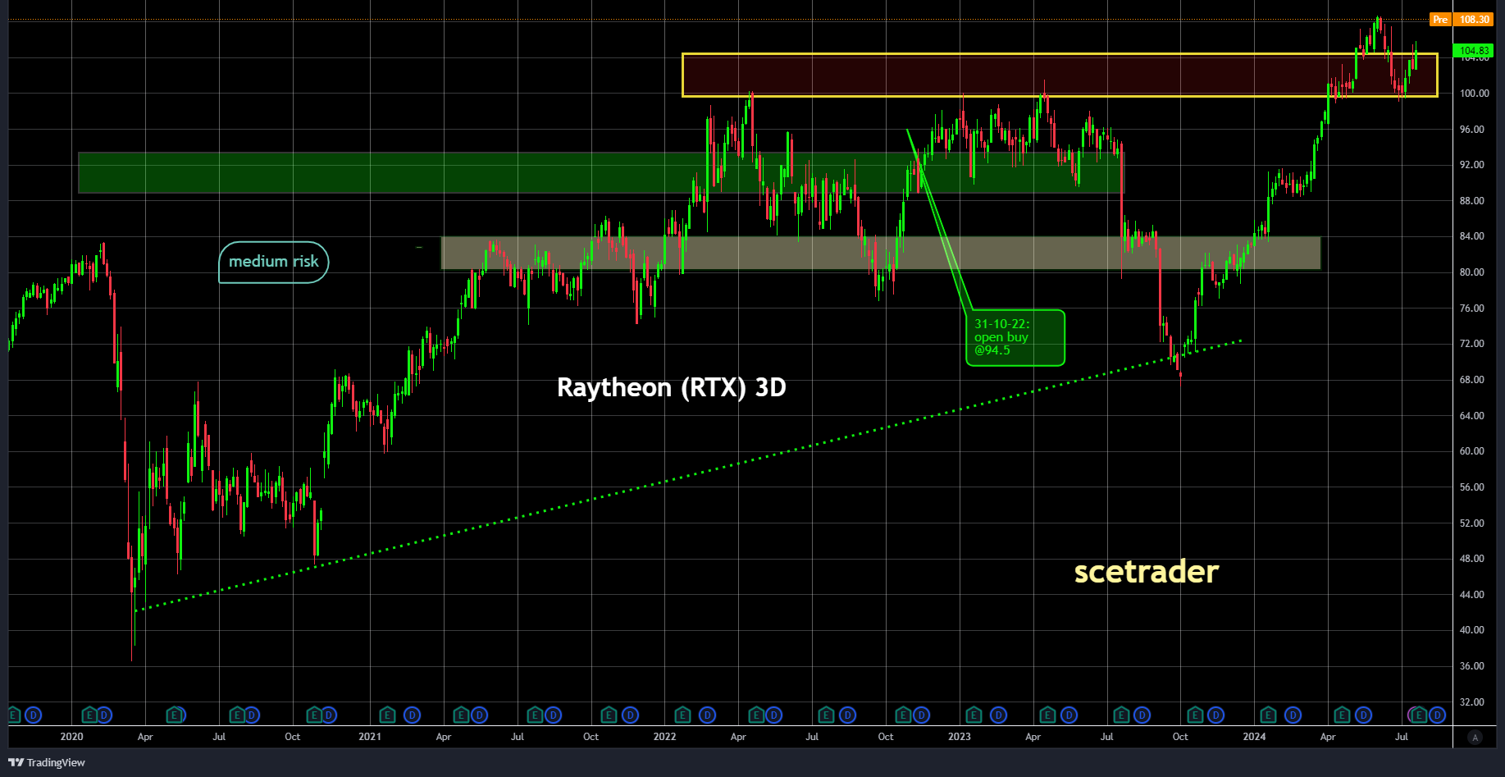
Task: Select the medium risk callout
Action: click(273, 262)
